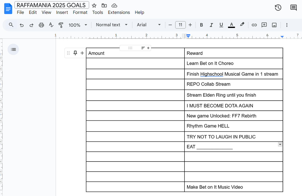This screenshot has height=196, width=302.
Task: Click the Make Bet on It Music Video cell
Action: tap(234, 187)
